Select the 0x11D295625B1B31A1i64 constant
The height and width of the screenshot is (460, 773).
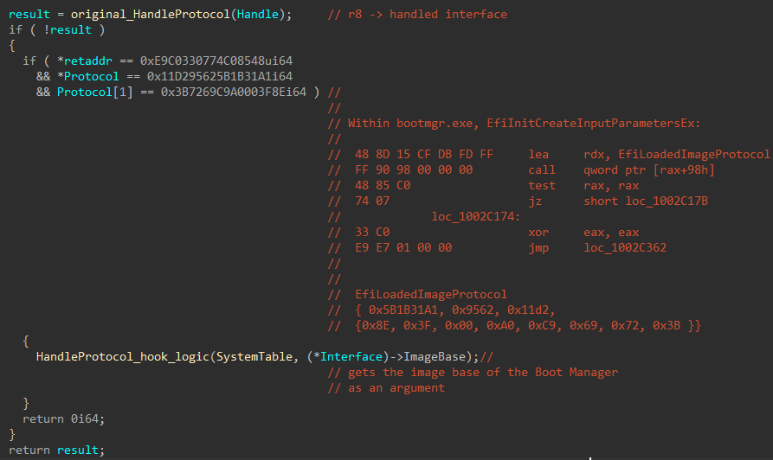[x=220, y=76]
